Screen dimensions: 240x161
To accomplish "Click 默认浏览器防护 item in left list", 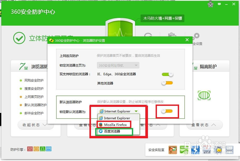I will [x=35, y=105].
